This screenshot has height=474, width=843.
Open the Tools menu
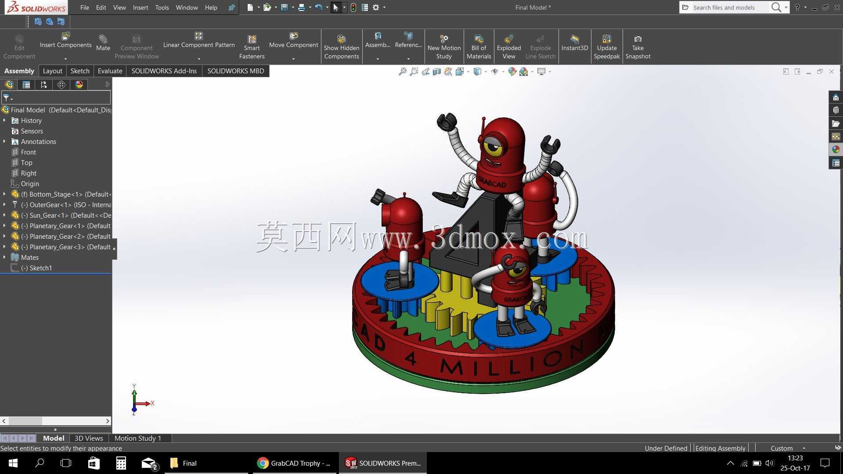click(x=162, y=7)
